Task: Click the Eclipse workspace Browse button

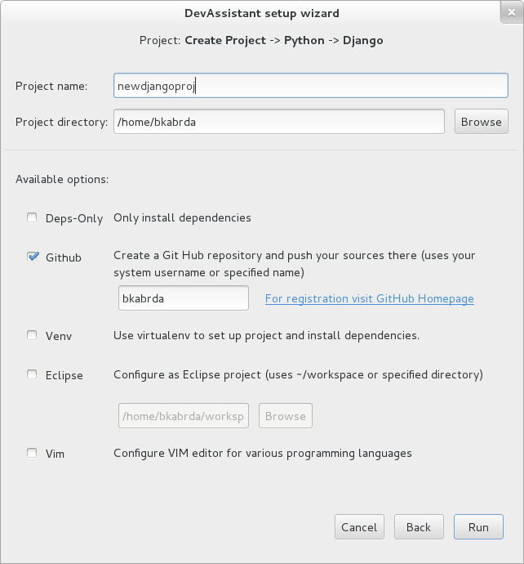Action: pos(286,416)
